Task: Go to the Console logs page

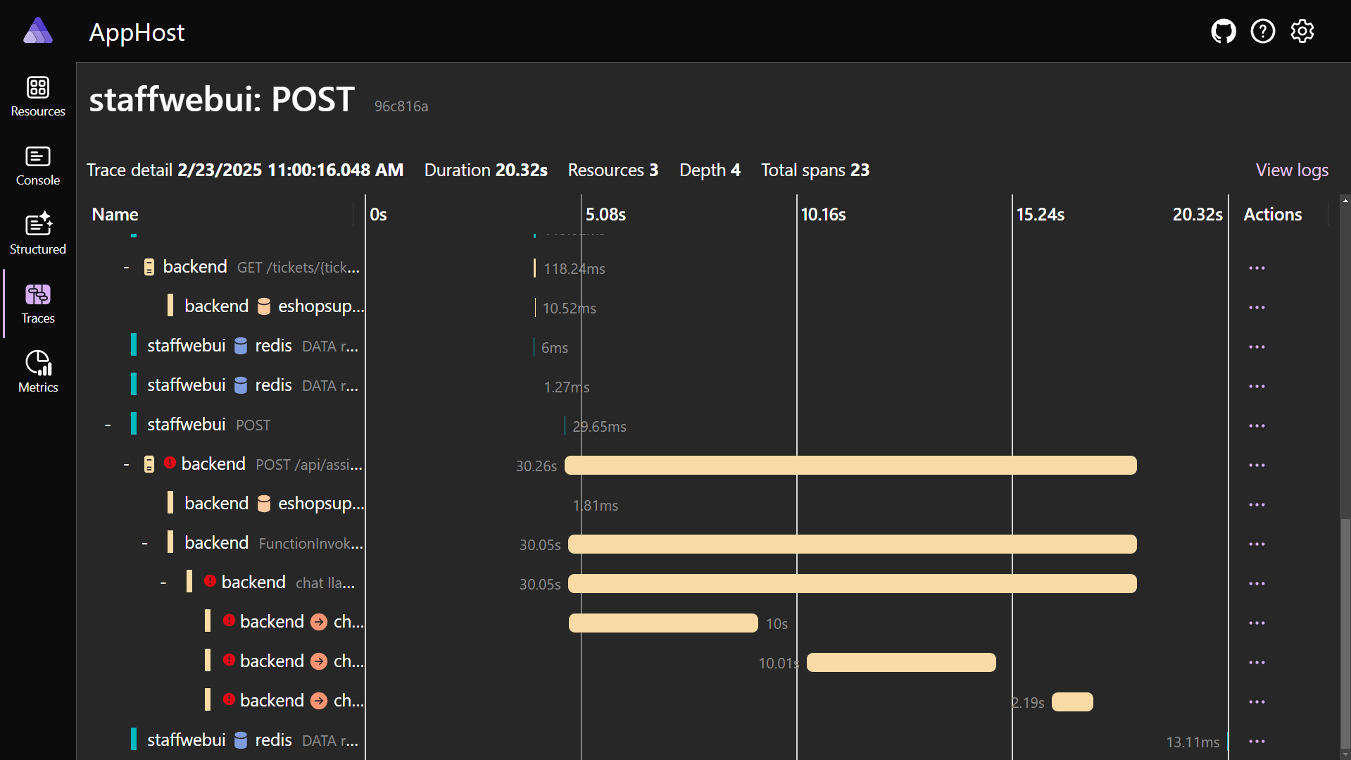Action: [38, 166]
